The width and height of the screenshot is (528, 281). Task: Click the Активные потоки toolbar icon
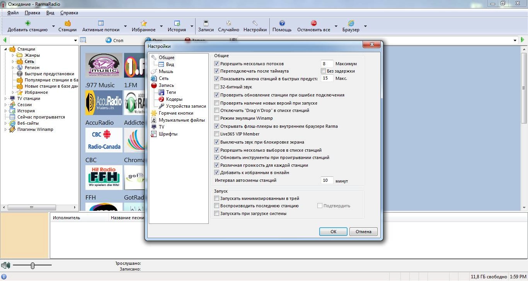pyautogui.click(x=101, y=23)
